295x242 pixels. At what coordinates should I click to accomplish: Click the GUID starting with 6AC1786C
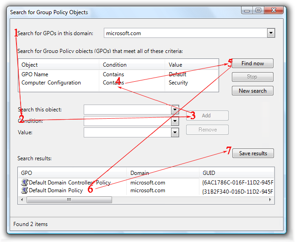(x=238, y=183)
